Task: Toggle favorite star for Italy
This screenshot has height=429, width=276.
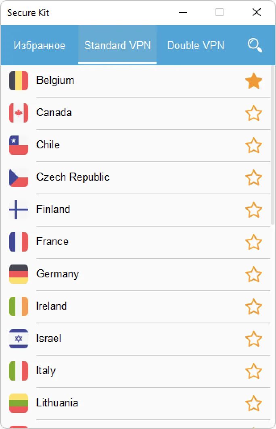Action: pyautogui.click(x=254, y=371)
